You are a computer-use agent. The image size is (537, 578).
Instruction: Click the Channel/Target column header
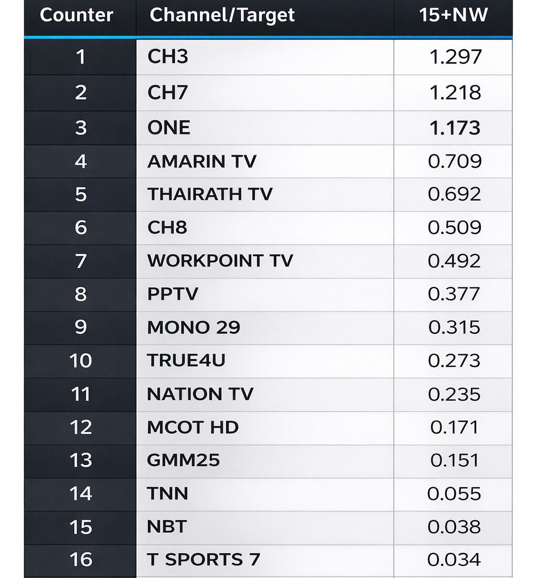[222, 15]
